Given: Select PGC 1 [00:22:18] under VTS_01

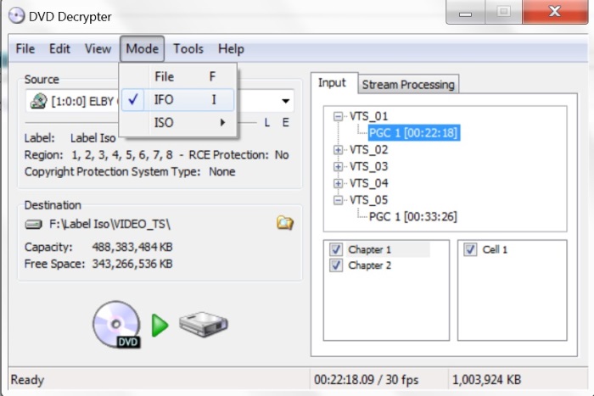Looking at the screenshot, I should point(413,133).
